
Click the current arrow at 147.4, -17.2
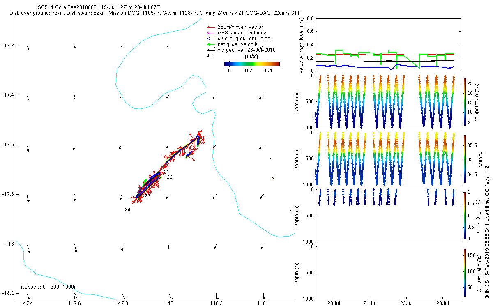click(x=28, y=48)
